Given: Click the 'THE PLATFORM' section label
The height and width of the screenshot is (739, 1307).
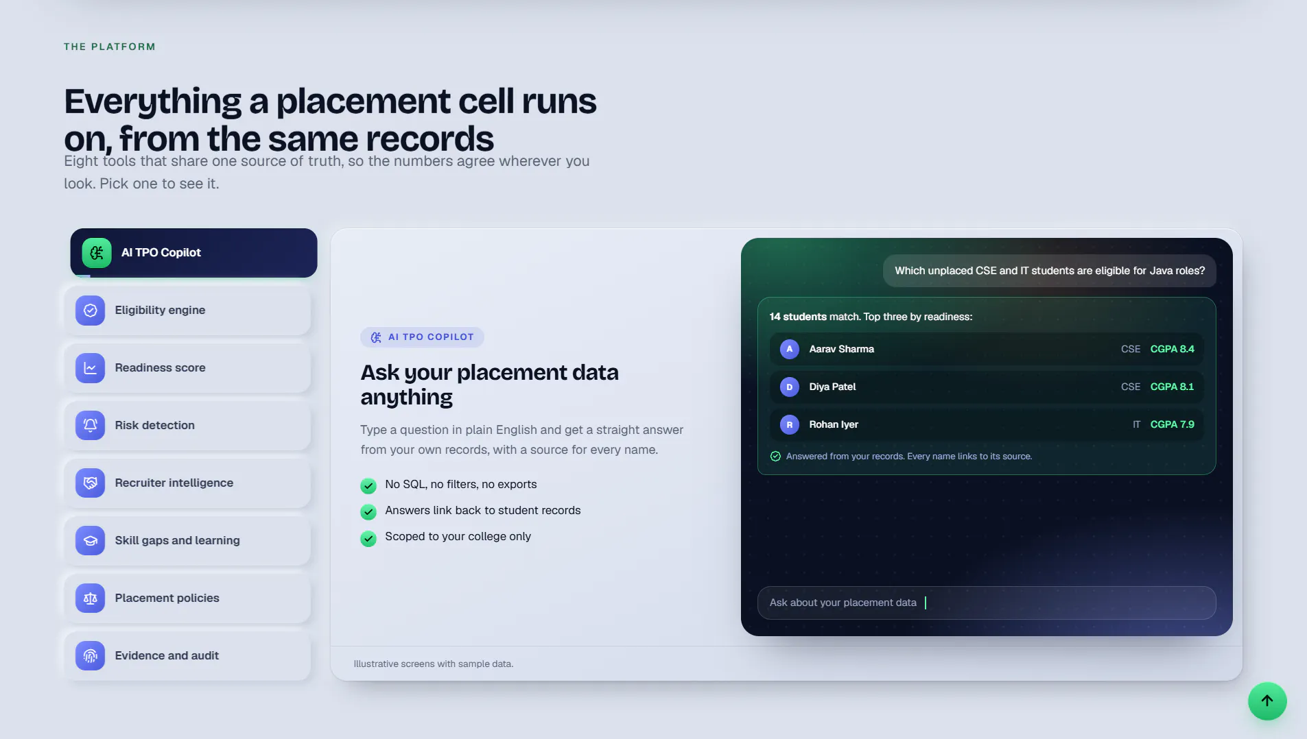Looking at the screenshot, I should pyautogui.click(x=110, y=47).
